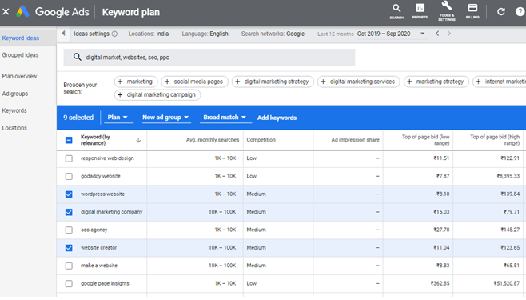Toggle the select-all header checkbox
This screenshot has width=526, height=300.
tap(69, 140)
